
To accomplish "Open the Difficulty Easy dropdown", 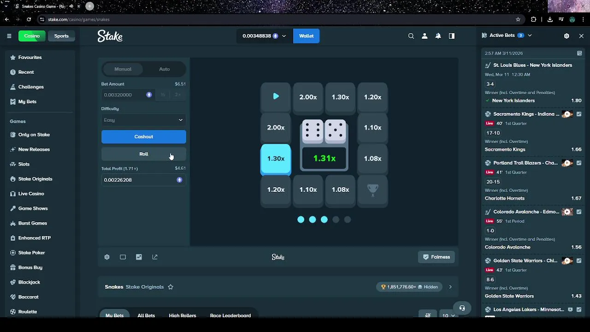I will (144, 120).
